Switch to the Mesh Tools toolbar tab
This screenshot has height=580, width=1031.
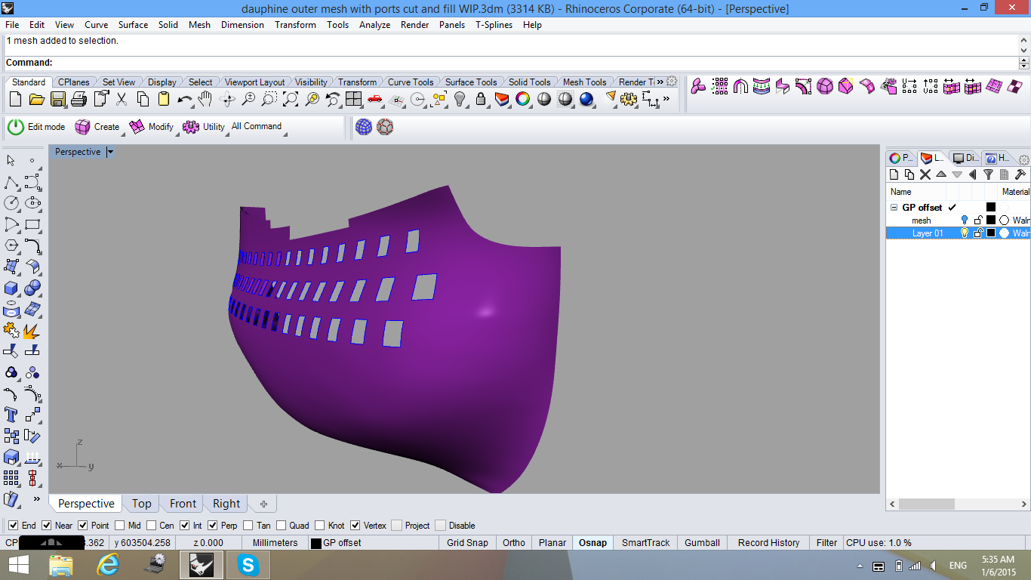tap(584, 82)
